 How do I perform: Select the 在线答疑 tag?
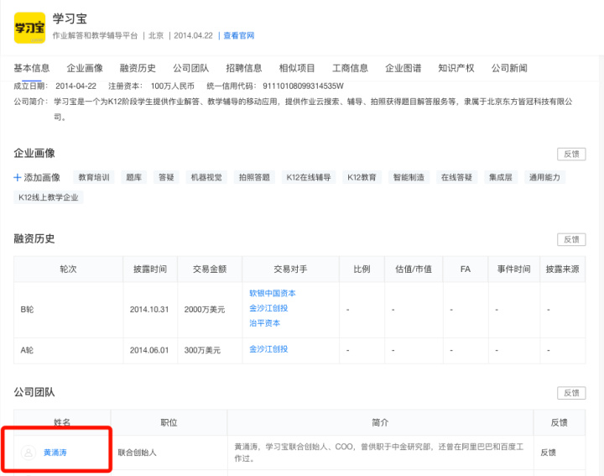[456, 177]
